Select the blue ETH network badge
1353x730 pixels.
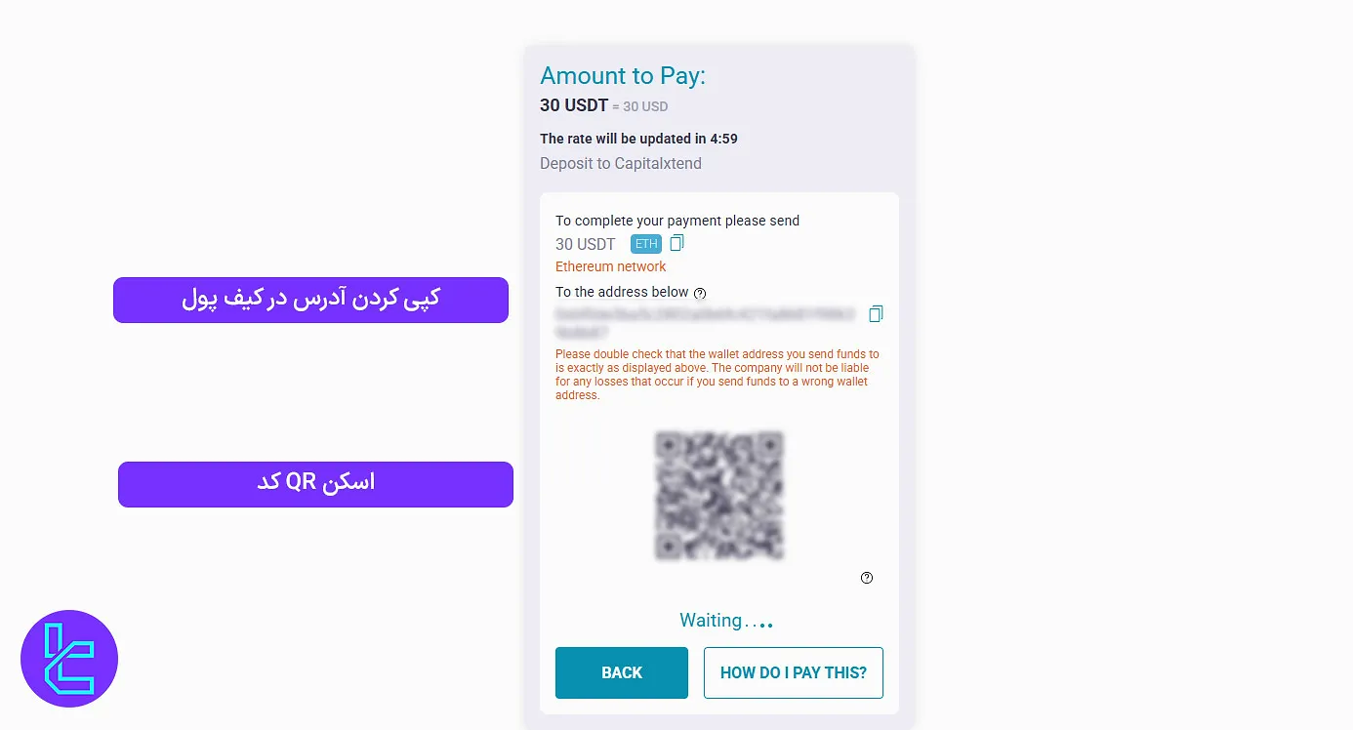pyautogui.click(x=645, y=244)
